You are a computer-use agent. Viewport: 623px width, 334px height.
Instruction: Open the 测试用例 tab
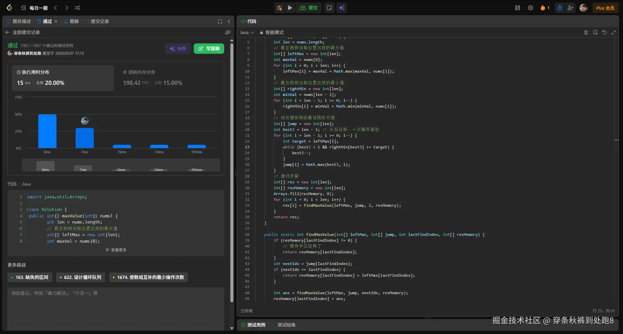[x=253, y=325]
